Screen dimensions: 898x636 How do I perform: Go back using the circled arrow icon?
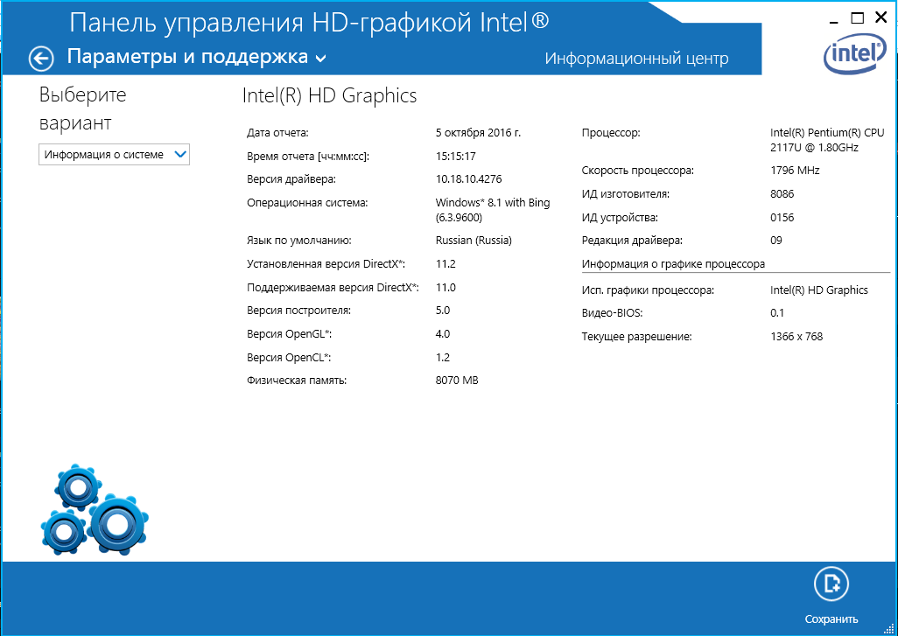pos(41,59)
